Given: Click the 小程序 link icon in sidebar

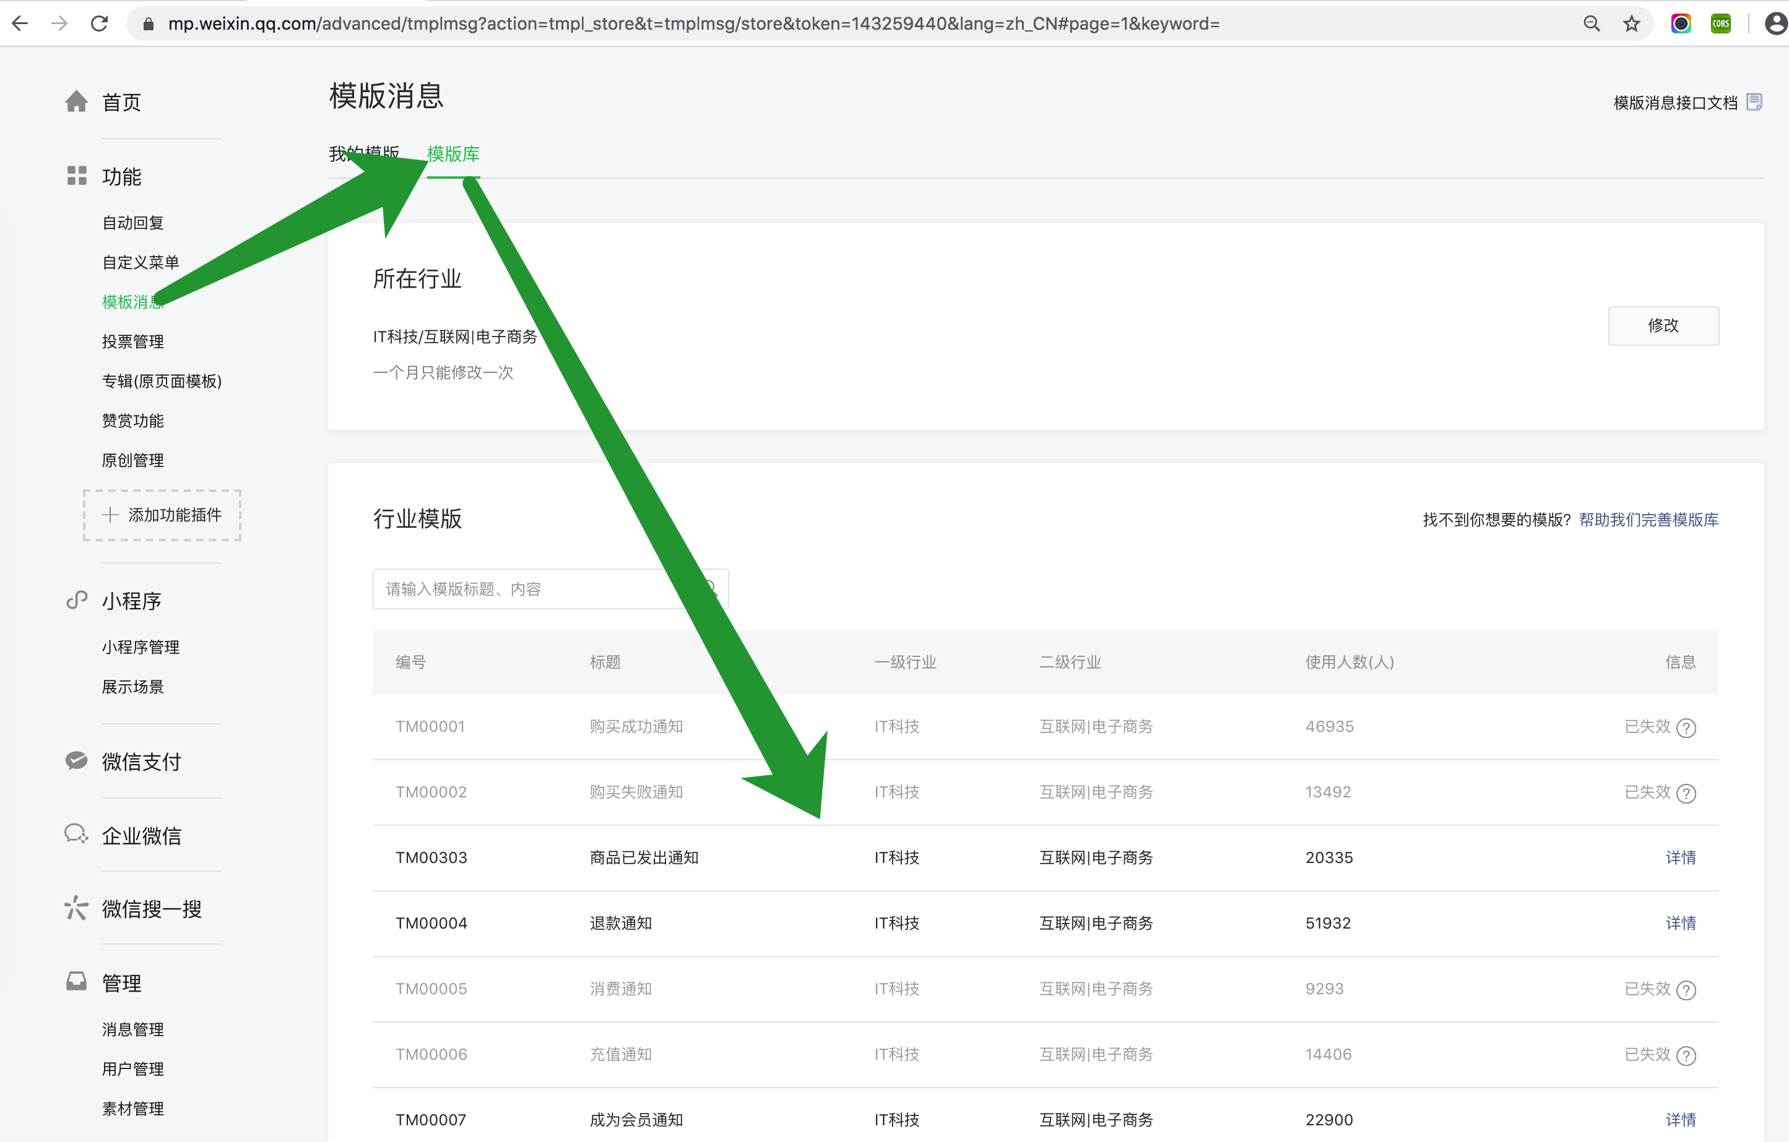Looking at the screenshot, I should pos(77,600).
